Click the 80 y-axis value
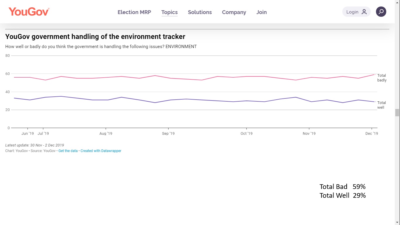 pyautogui.click(x=8, y=56)
